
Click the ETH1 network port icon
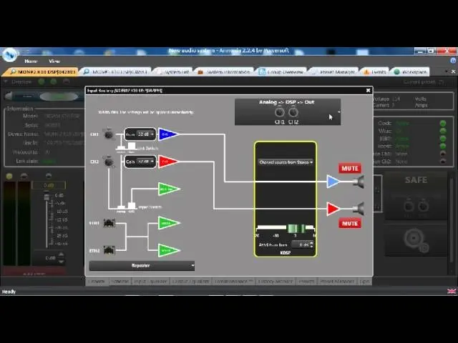click(x=109, y=223)
